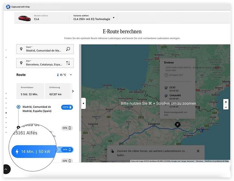The height and width of the screenshot is (181, 234).
Task: Click the Barcelona destination marker on map
Action: pyautogui.click(x=202, y=129)
